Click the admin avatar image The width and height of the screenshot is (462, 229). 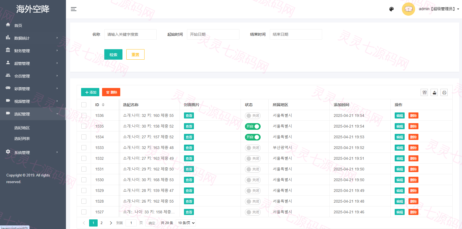pyautogui.click(x=408, y=9)
